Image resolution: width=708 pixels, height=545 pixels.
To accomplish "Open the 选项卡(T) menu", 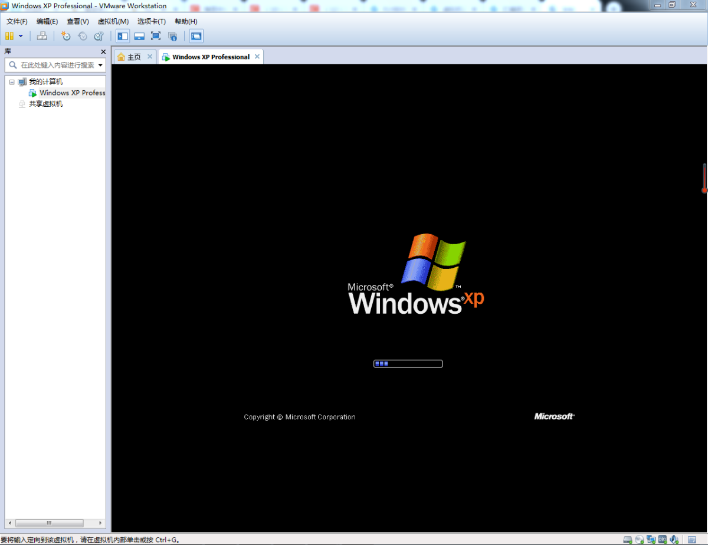I will pos(152,21).
